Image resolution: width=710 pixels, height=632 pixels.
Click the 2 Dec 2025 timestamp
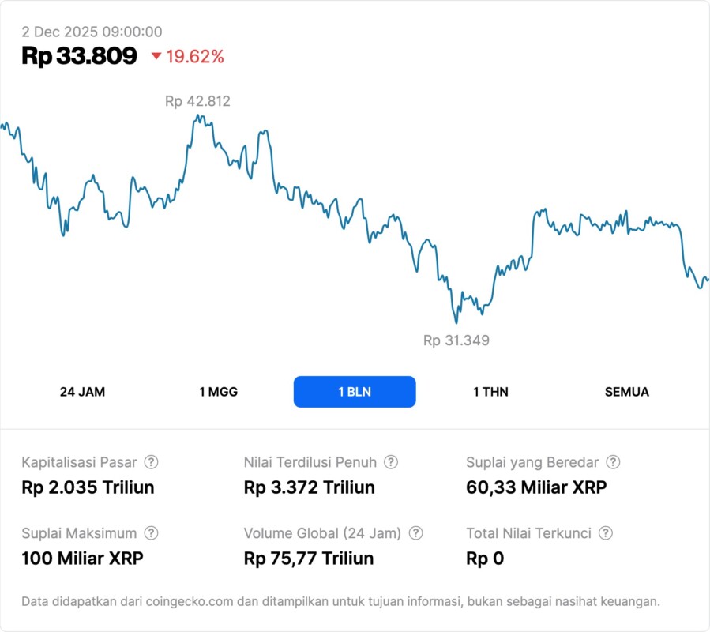pyautogui.click(x=92, y=32)
